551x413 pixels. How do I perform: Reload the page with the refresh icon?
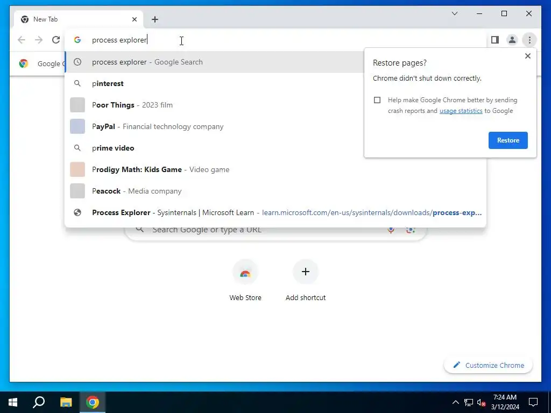click(x=56, y=40)
